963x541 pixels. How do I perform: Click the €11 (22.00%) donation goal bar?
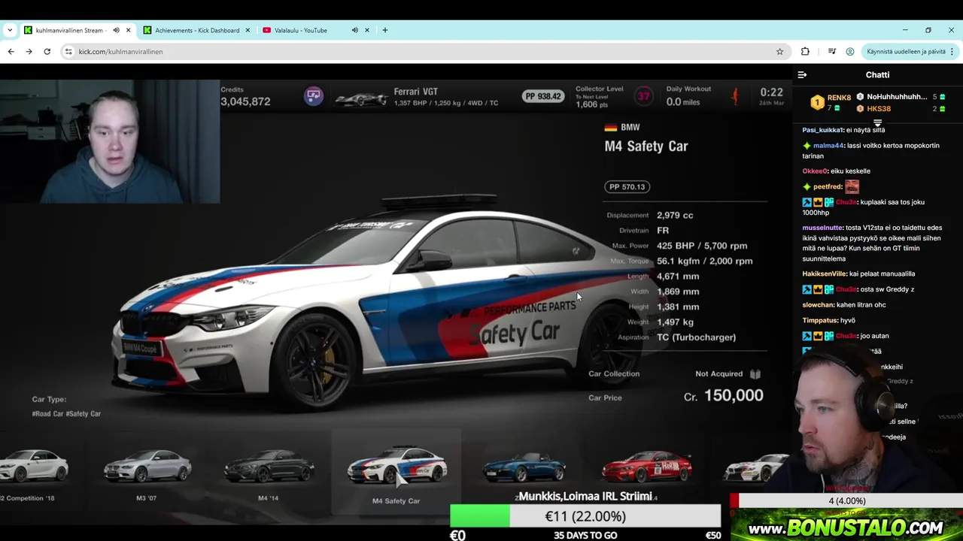tap(585, 516)
